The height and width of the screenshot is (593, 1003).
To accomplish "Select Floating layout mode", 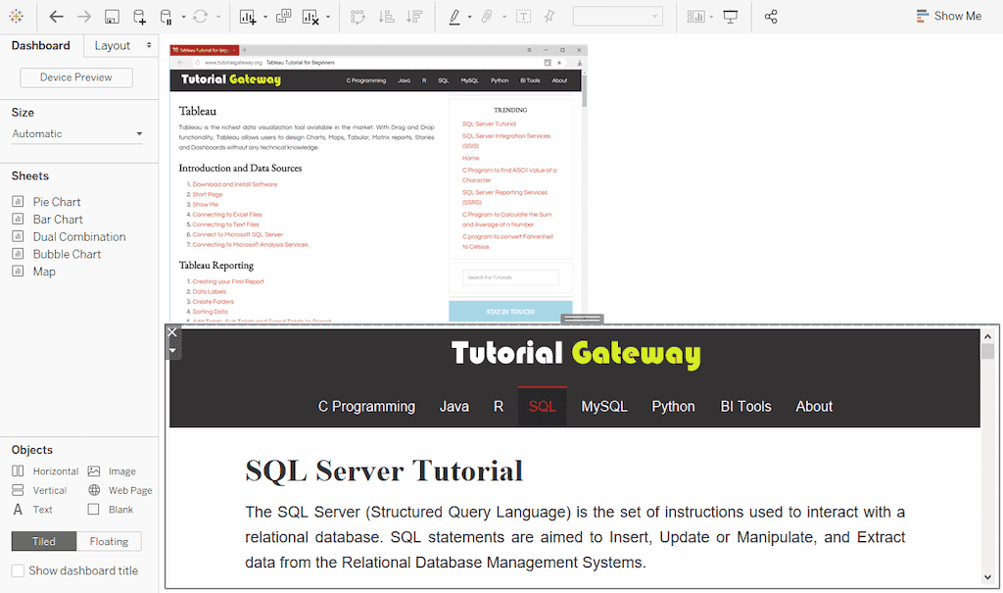I will 109,541.
